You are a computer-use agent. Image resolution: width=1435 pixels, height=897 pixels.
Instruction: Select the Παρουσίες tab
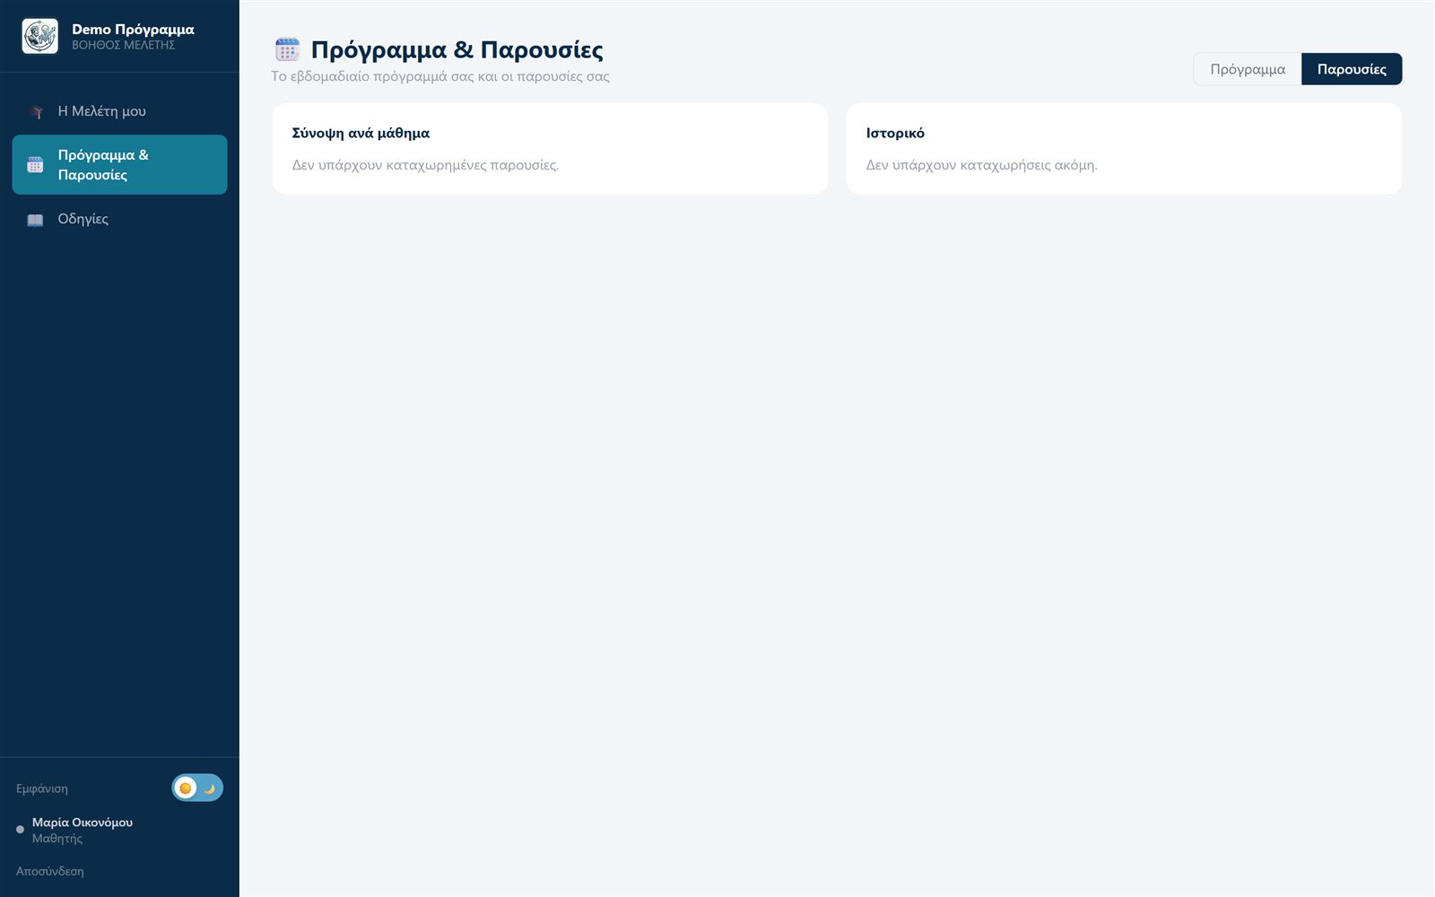pyautogui.click(x=1352, y=69)
